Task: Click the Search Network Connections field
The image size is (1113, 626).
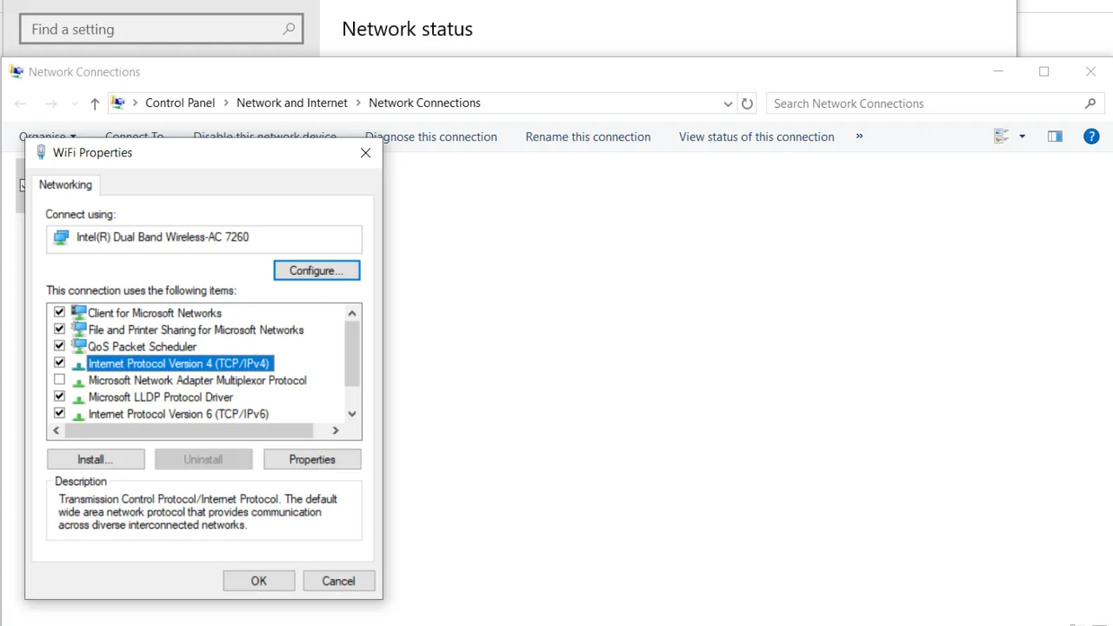Action: coord(913,103)
